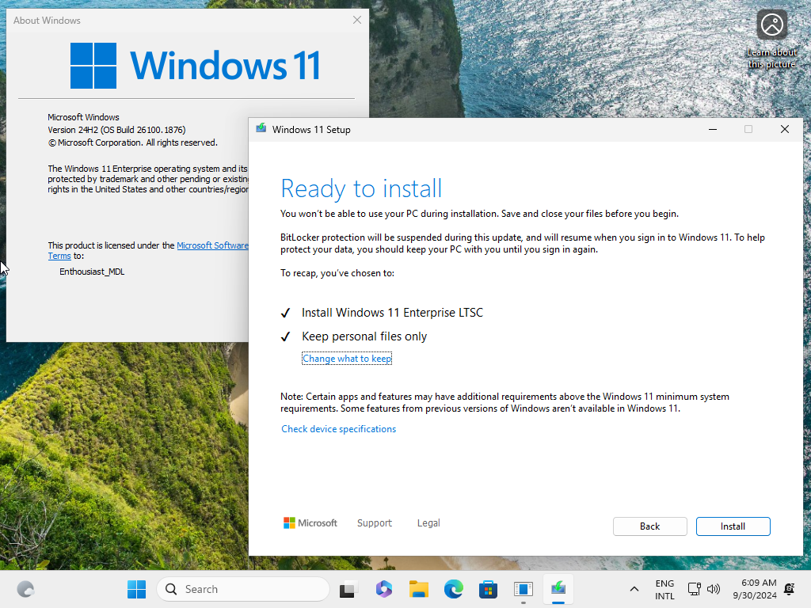Viewport: 811px width, 608px height.
Task: Open the Change what to keep link
Action: [347, 359]
